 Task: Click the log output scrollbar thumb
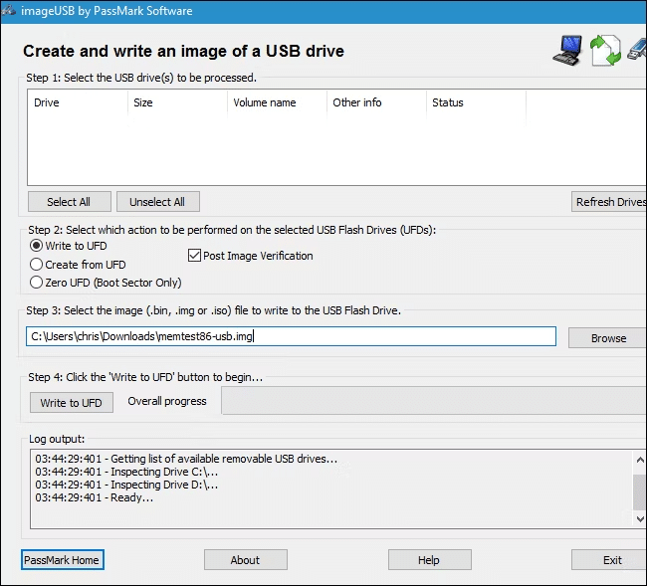tap(639, 490)
